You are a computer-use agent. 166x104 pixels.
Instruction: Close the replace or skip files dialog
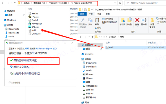point(72,43)
